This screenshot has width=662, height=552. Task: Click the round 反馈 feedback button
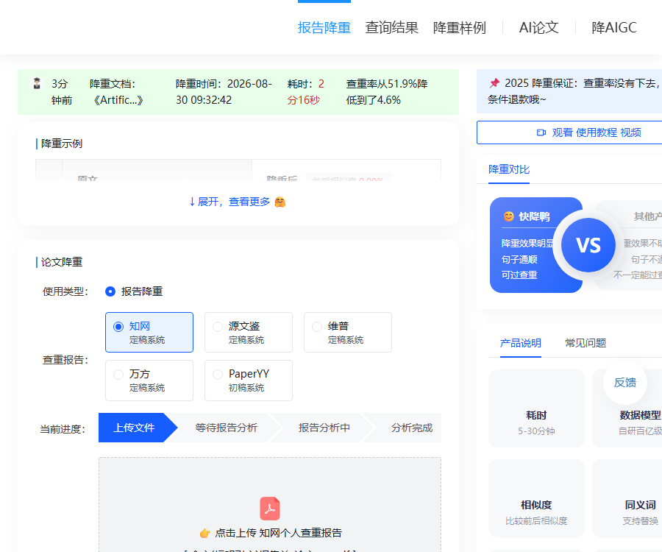click(624, 383)
